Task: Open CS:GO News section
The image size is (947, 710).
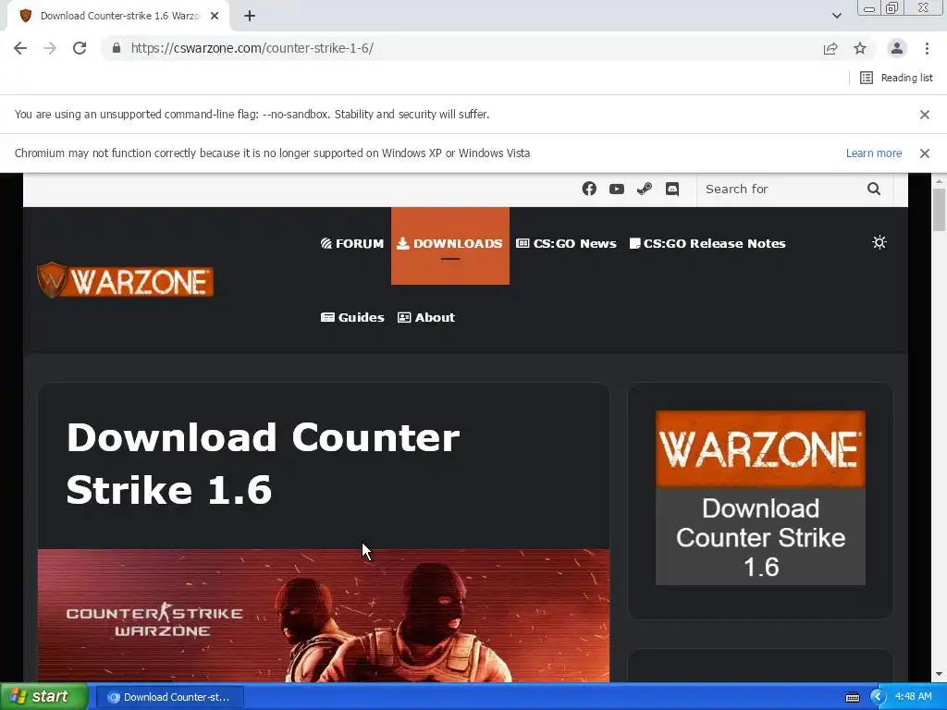Action: (x=566, y=243)
